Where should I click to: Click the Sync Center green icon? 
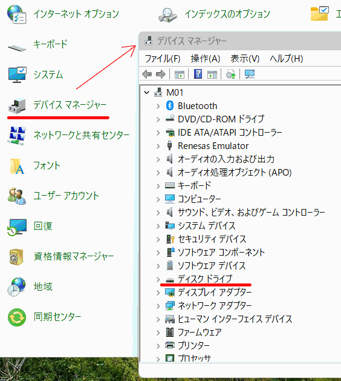coord(17,317)
